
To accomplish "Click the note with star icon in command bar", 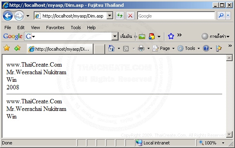I will [x=219, y=48].
